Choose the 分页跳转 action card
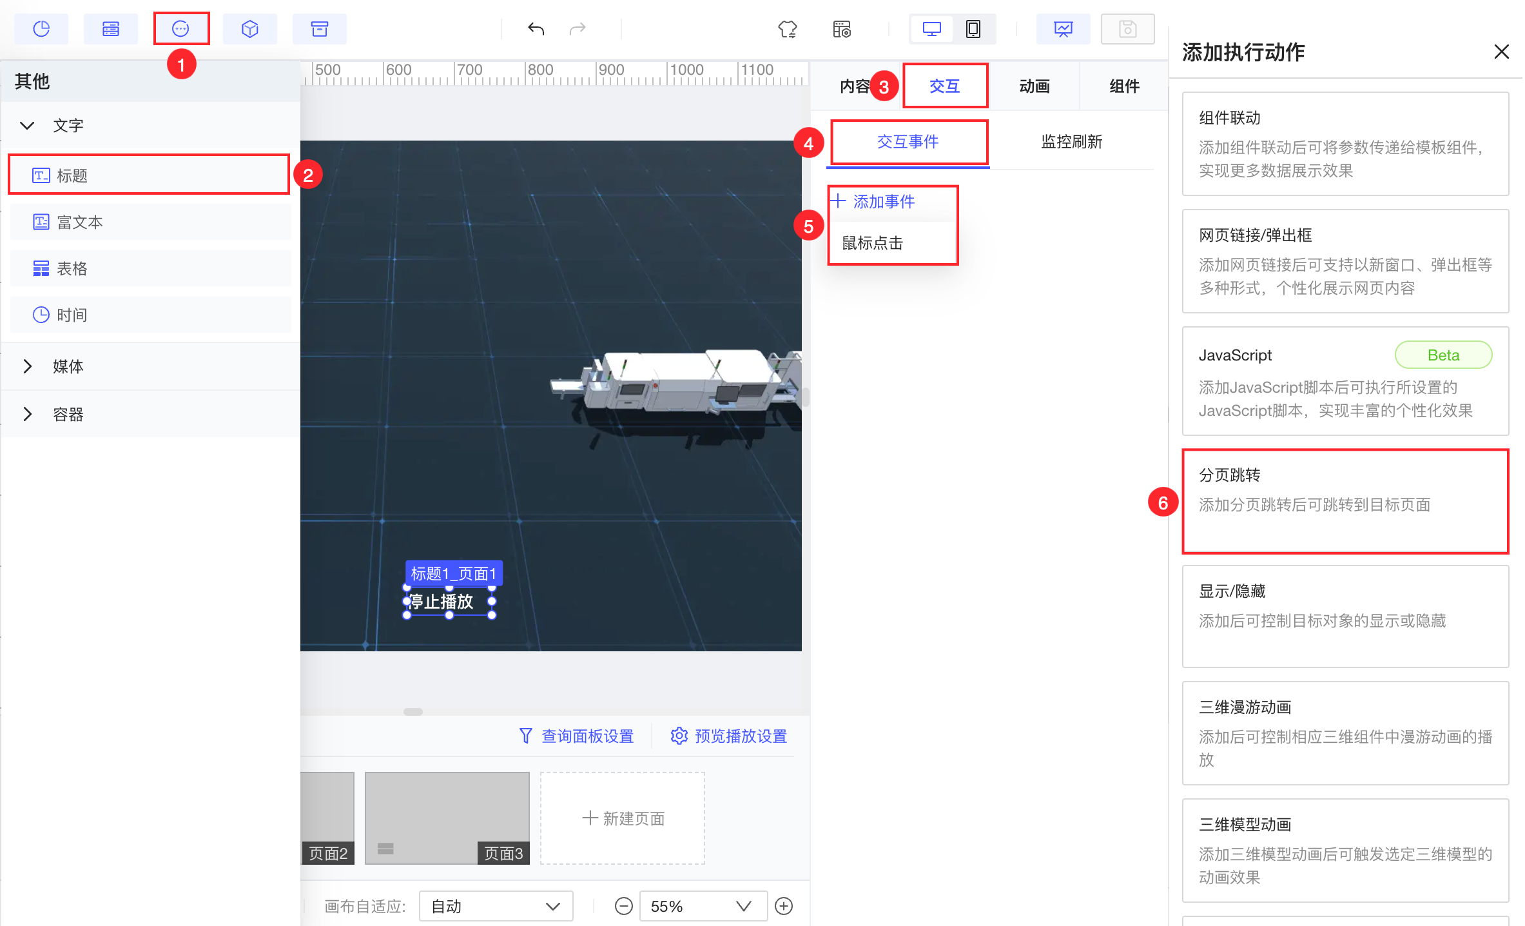The height and width of the screenshot is (926, 1525). 1345,501
